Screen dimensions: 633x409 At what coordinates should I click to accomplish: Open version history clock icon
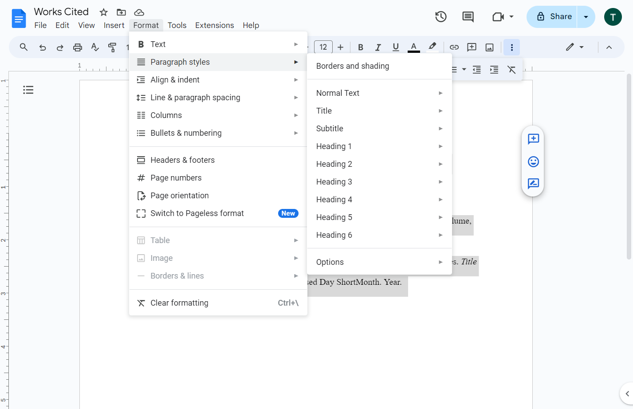pyautogui.click(x=440, y=17)
